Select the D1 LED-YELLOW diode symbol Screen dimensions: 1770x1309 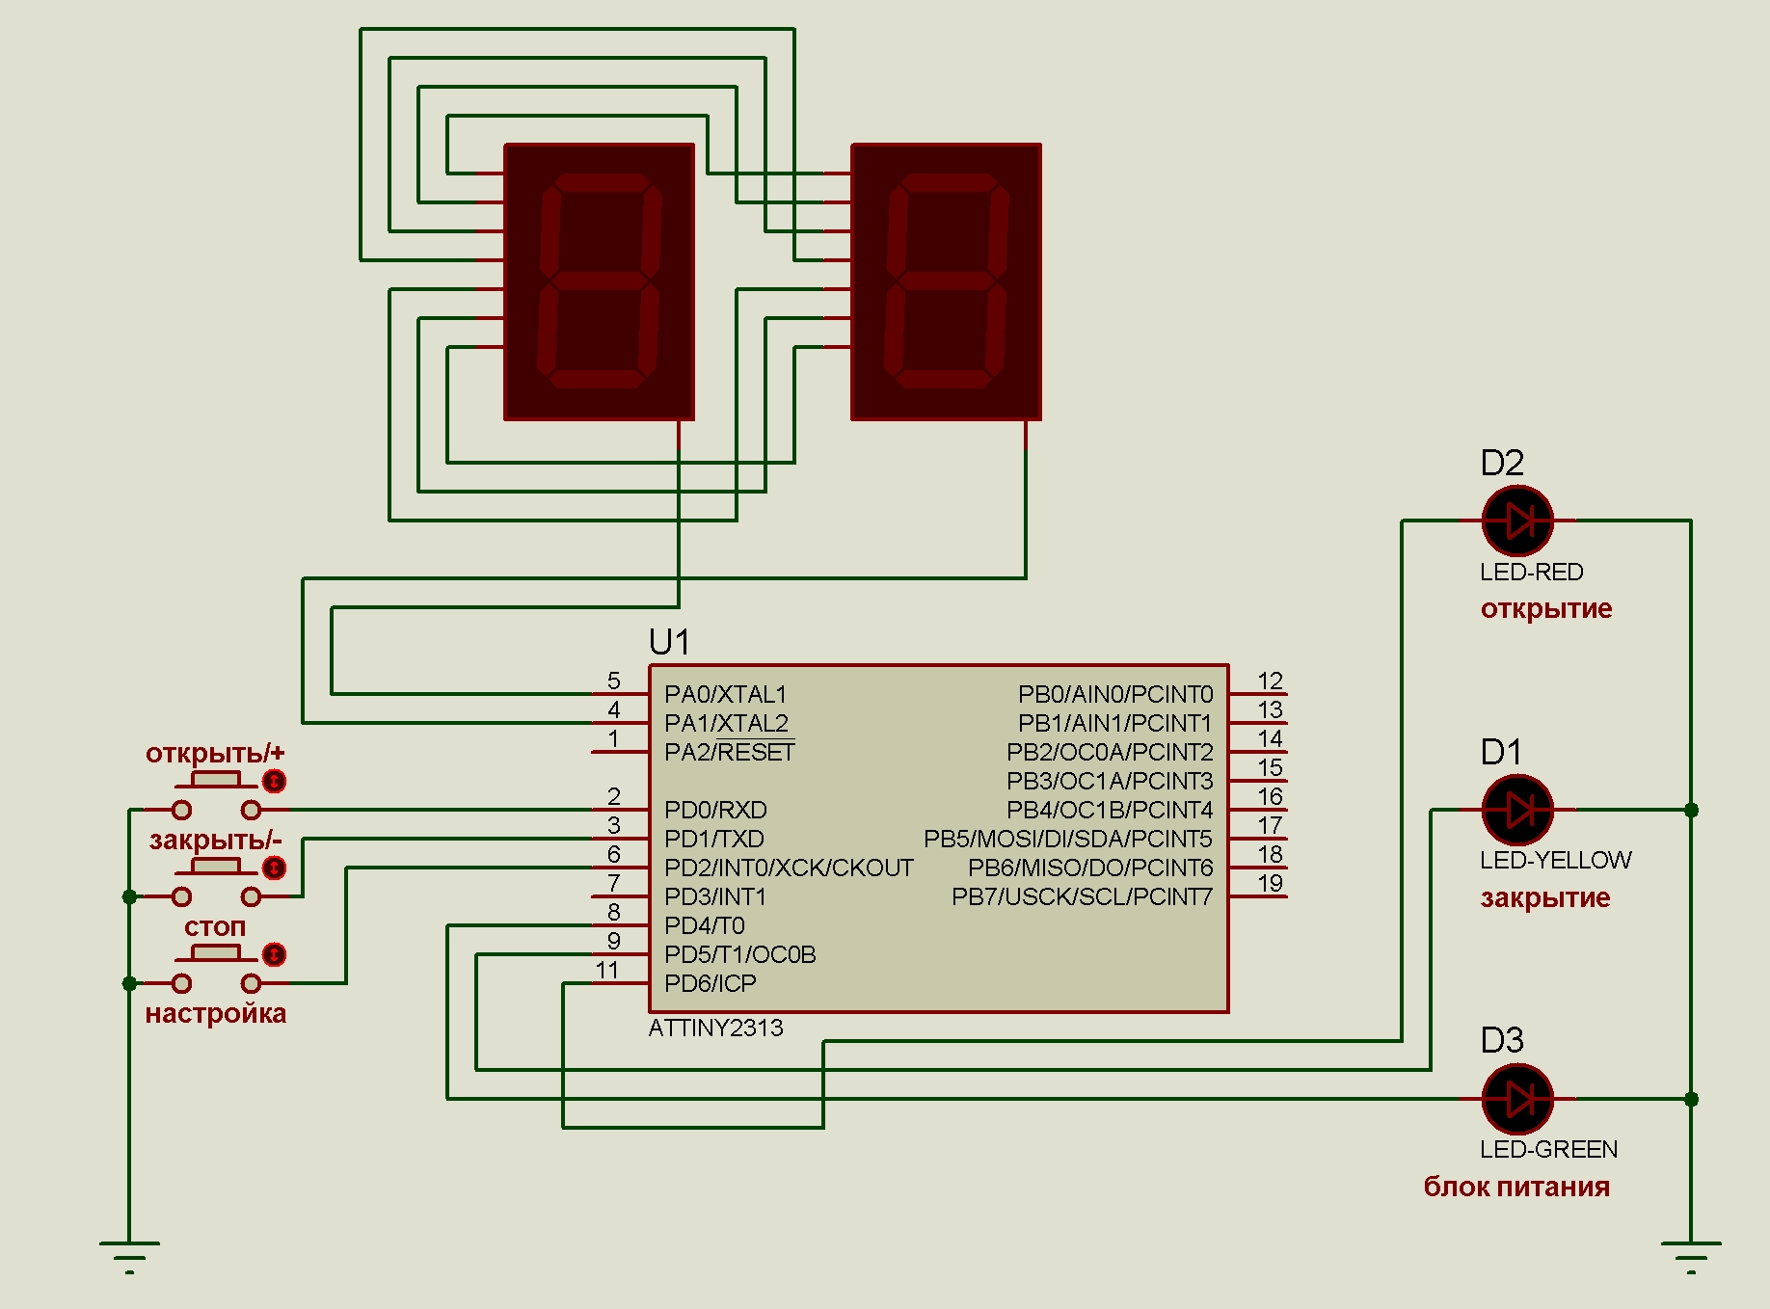pyautogui.click(x=1517, y=810)
